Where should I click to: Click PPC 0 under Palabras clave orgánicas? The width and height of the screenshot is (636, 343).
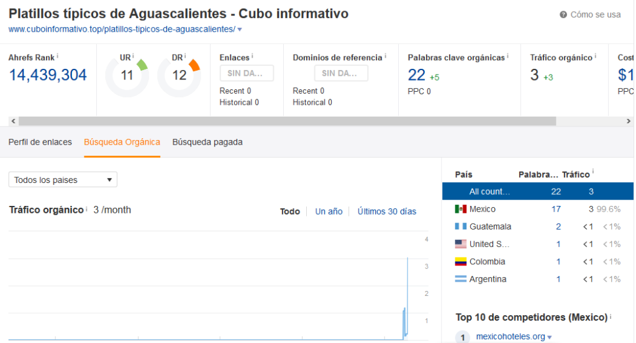[x=419, y=92]
